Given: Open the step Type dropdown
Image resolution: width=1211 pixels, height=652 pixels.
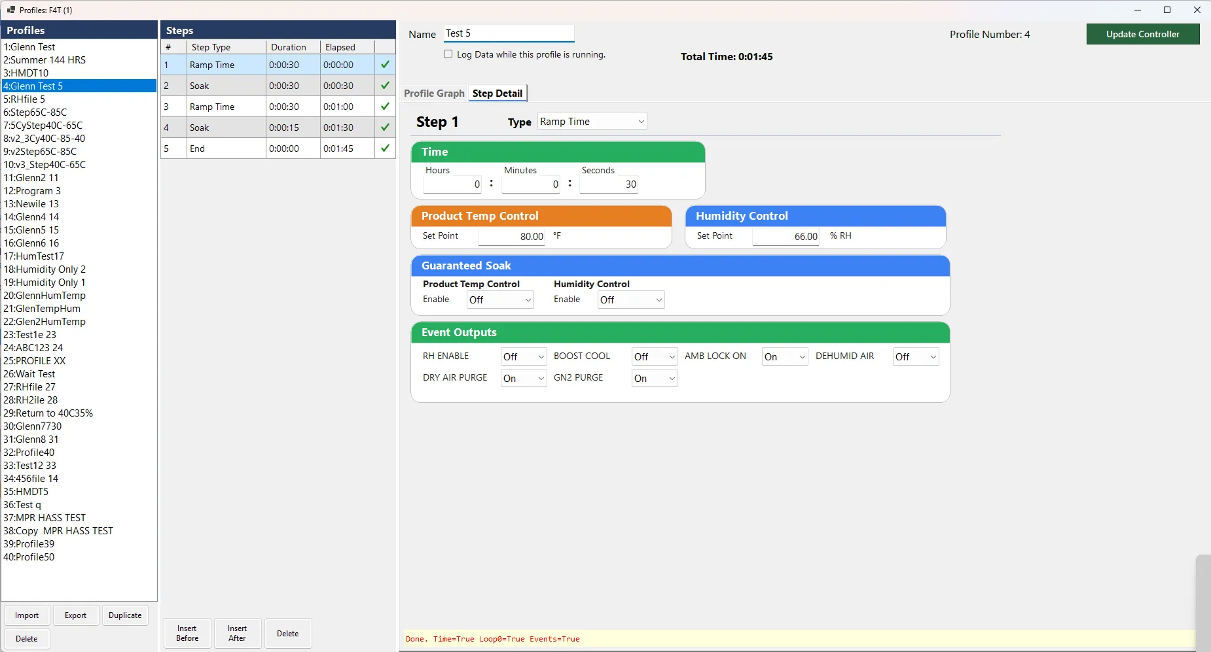Looking at the screenshot, I should (x=592, y=122).
